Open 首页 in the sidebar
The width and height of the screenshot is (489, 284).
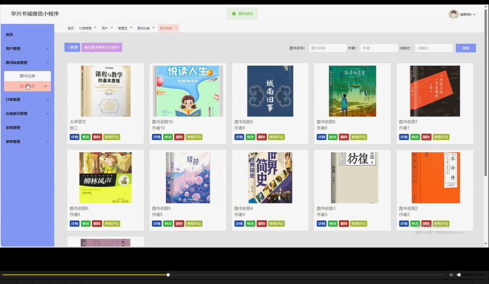[27, 35]
